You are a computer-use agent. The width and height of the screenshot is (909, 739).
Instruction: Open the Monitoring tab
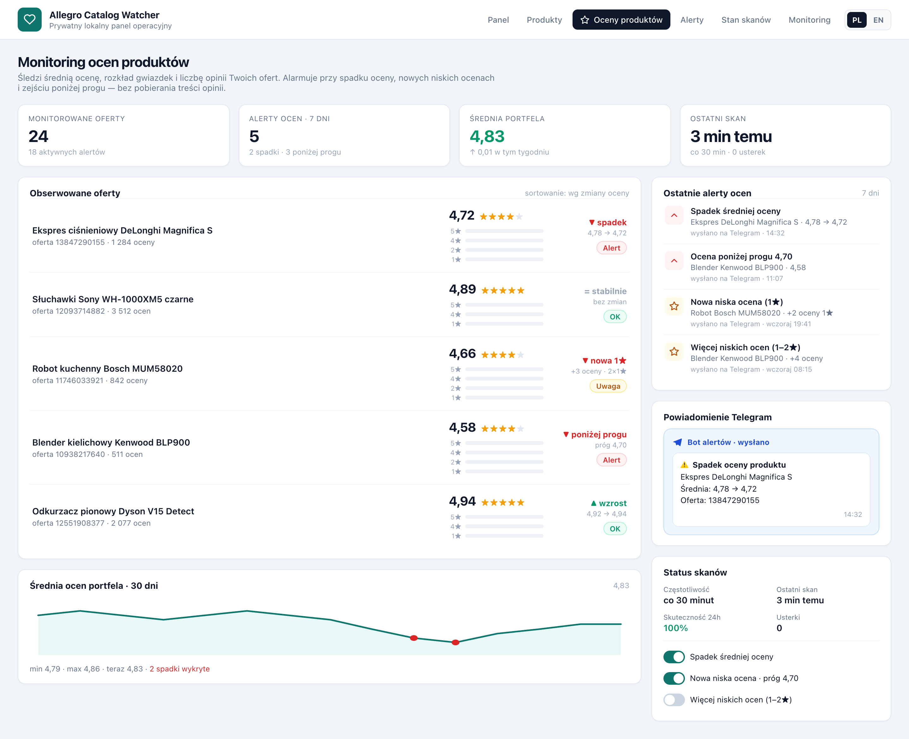[x=809, y=20]
